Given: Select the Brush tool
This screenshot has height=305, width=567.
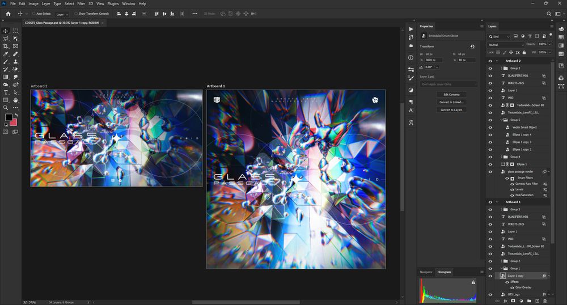Looking at the screenshot, I should 6,62.
